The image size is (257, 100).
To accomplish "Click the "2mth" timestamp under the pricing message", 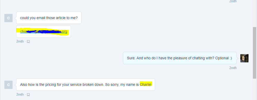I will [x=20, y=94].
